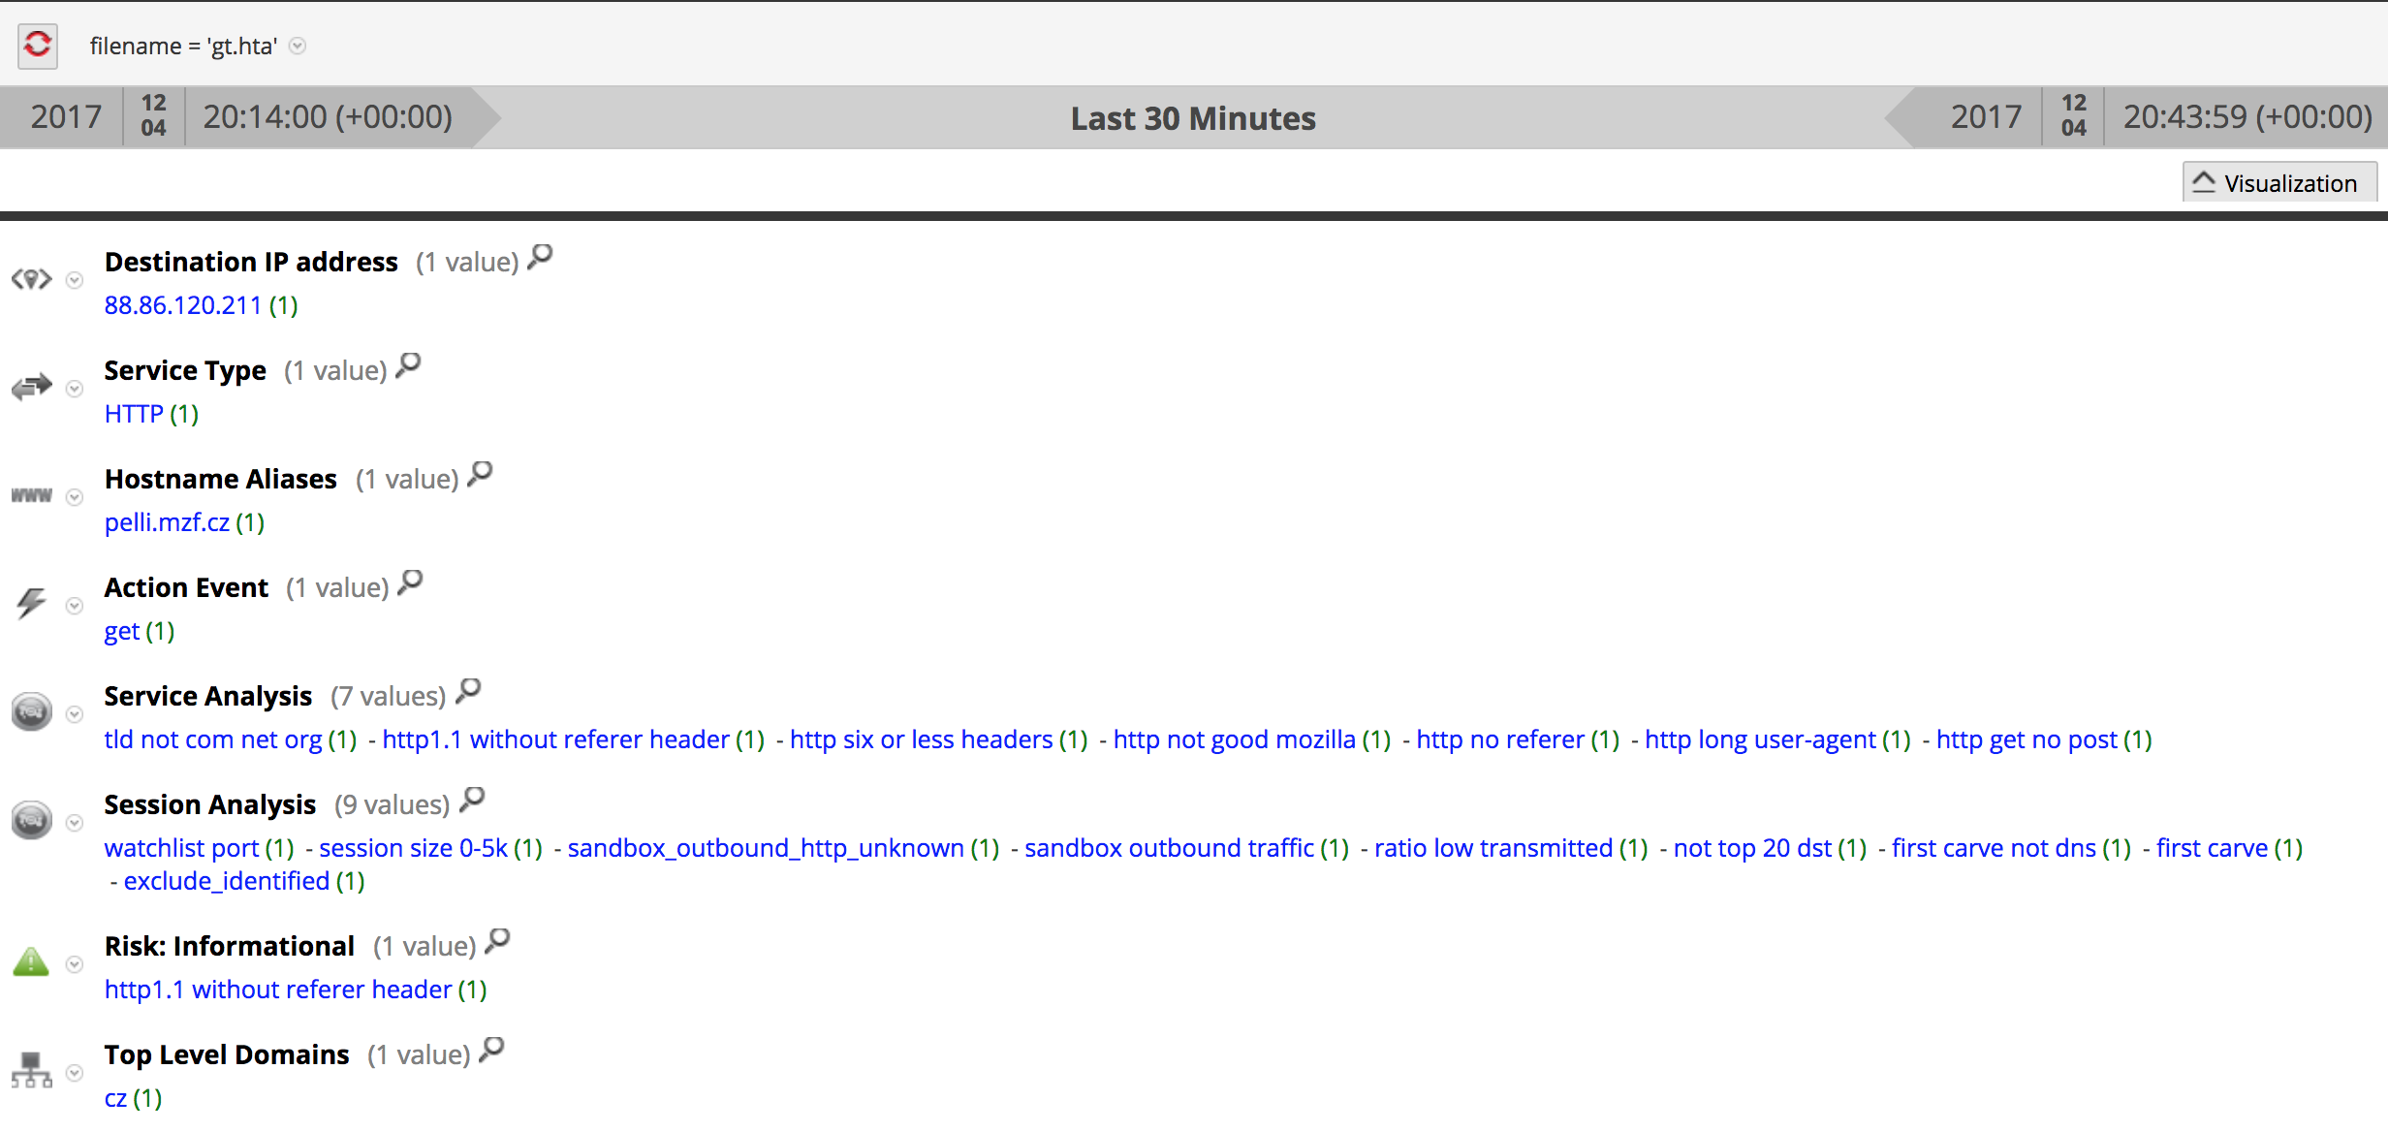Click the Service Type arrows icon
The height and width of the screenshot is (1132, 2388).
[31, 388]
